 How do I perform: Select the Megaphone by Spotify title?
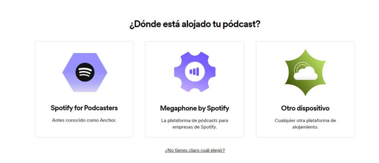coord(195,108)
